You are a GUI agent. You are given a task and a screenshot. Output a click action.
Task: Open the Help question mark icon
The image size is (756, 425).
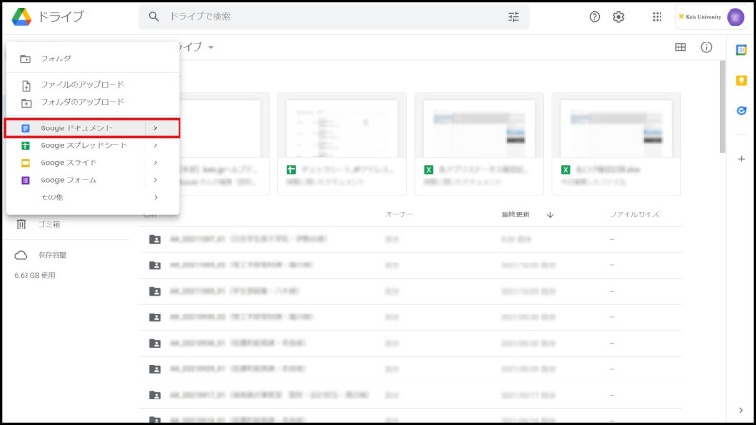click(x=594, y=17)
